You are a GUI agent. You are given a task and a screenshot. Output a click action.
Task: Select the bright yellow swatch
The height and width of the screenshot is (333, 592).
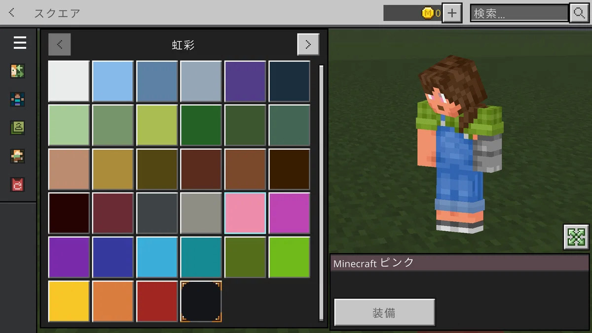(x=69, y=301)
